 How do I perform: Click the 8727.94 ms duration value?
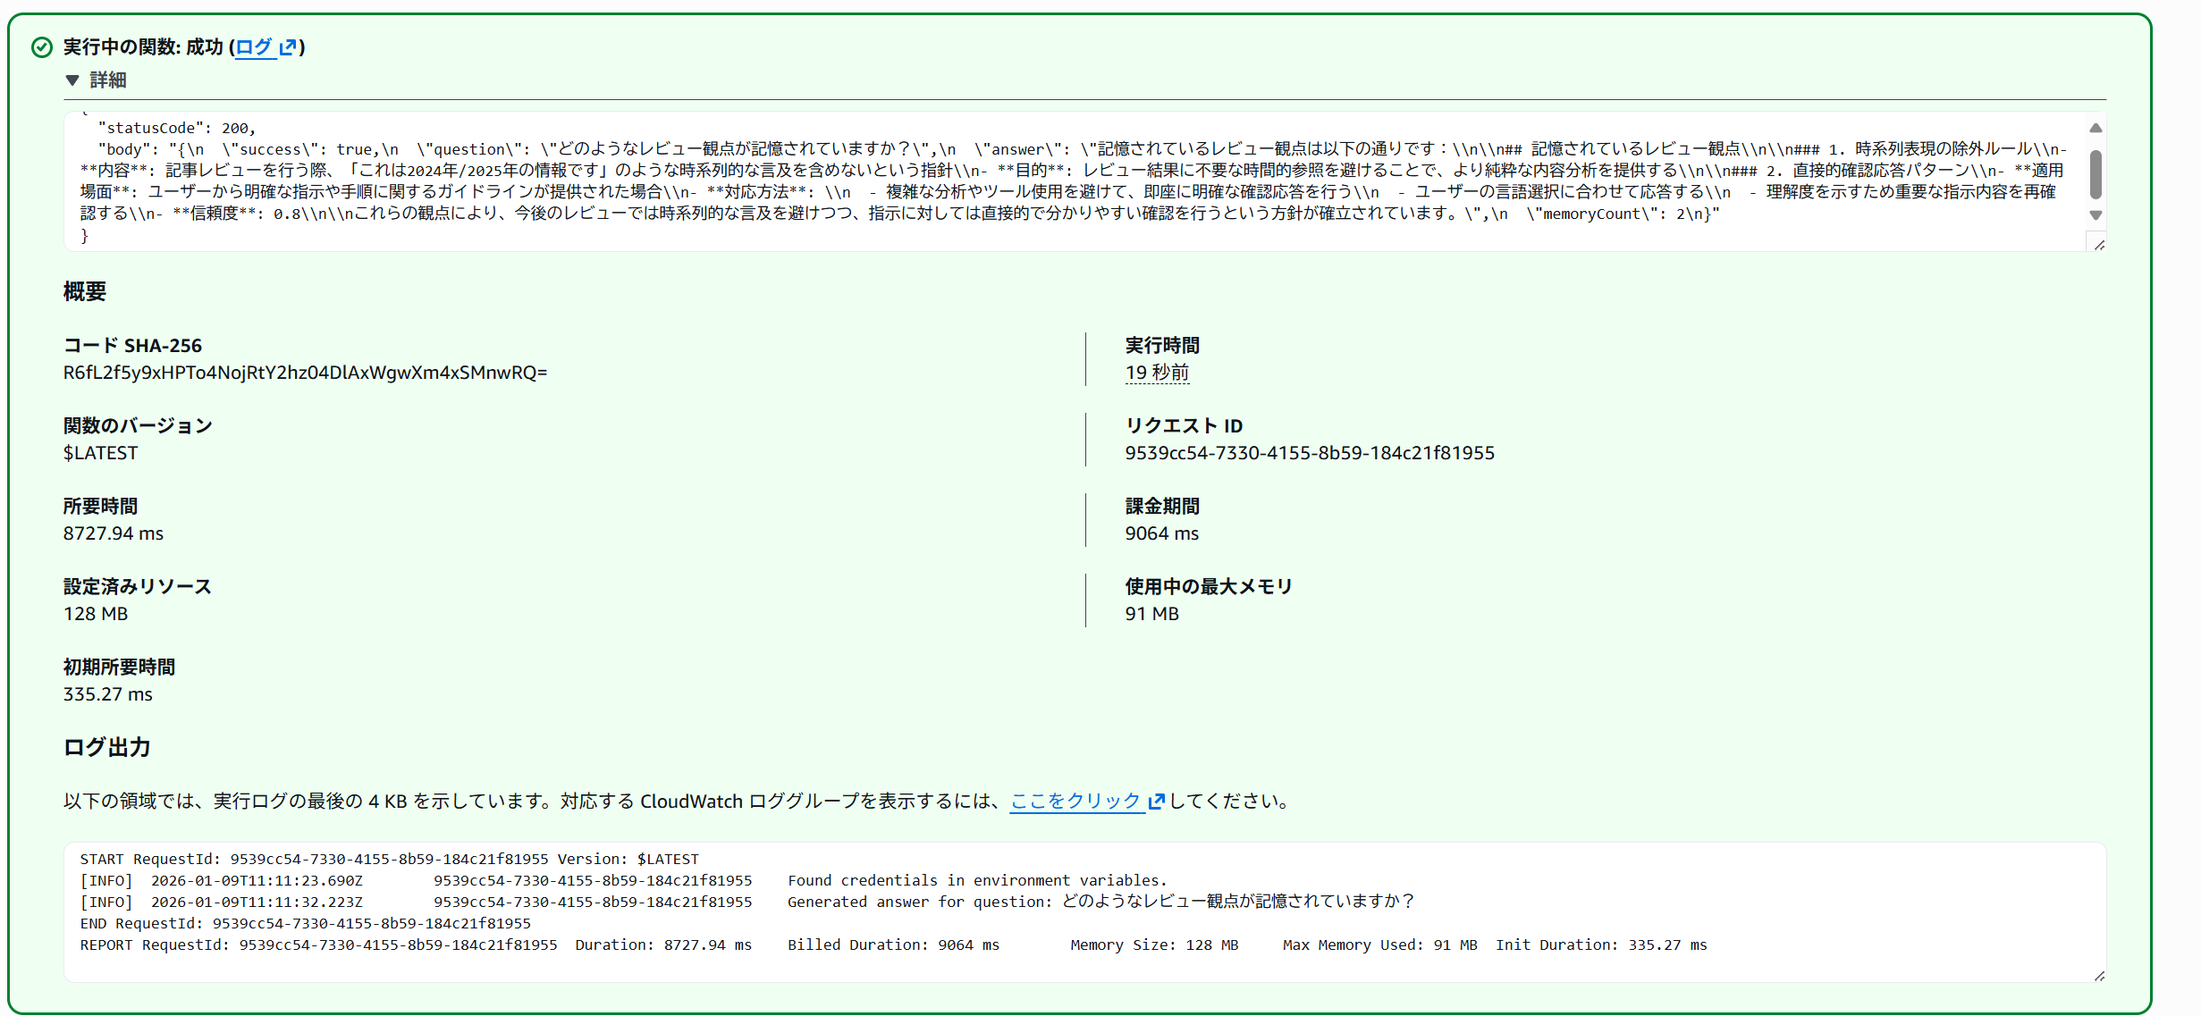click(113, 533)
